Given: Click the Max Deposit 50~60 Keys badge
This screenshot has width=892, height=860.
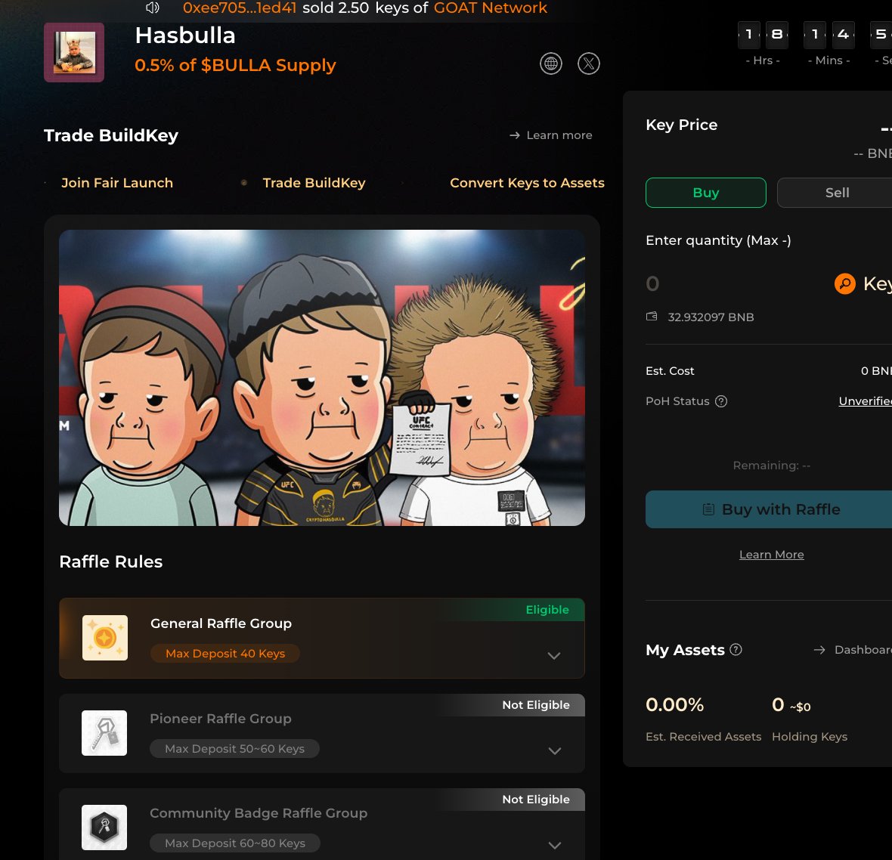Looking at the screenshot, I should pyautogui.click(x=234, y=748).
